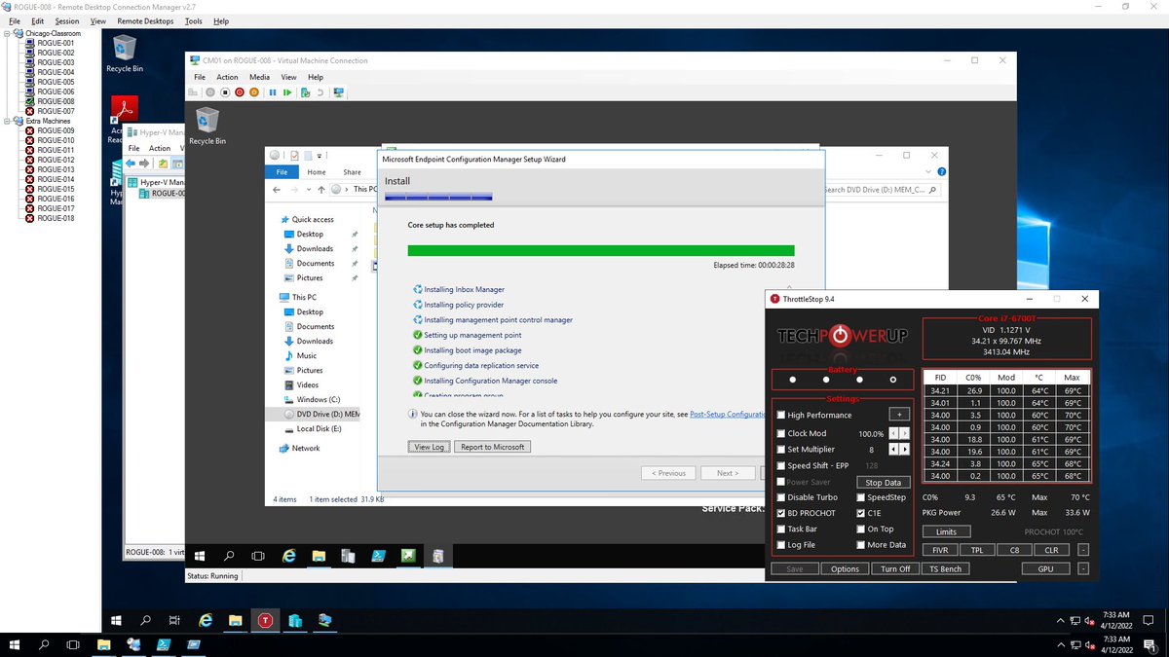Open PowerShell in the inner VM taskbar
1169x657 pixels.
pyautogui.click(x=378, y=556)
